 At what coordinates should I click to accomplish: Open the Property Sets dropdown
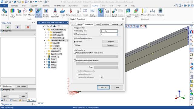tap(14, 94)
